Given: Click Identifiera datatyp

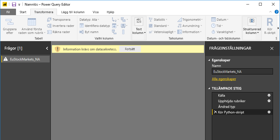Looking at the screenshot, I should (95, 26).
